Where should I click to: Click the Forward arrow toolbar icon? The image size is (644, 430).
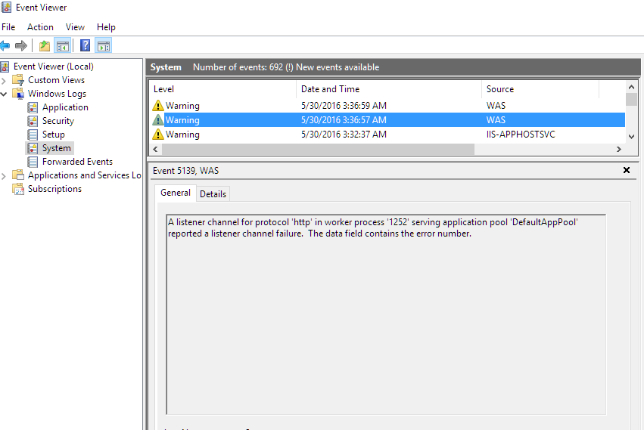tap(21, 46)
